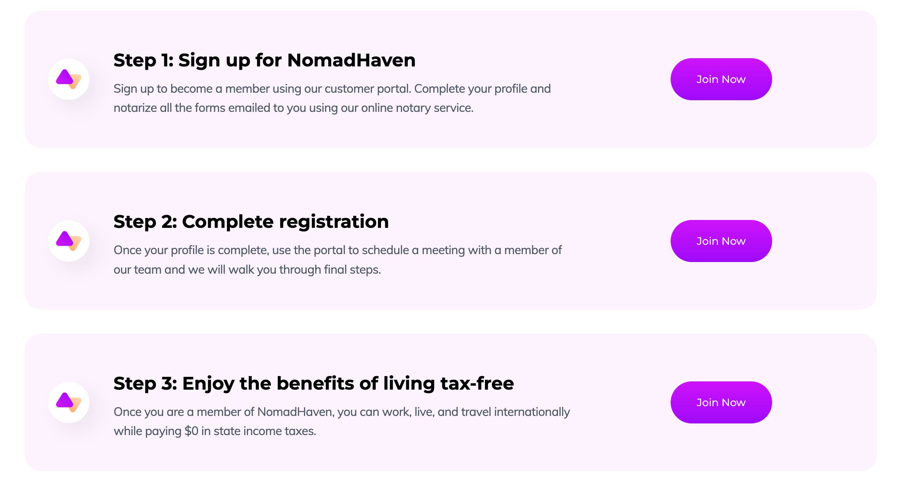
Task: Click the NomadHaven logo icon beside Step 1
Action: (69, 79)
